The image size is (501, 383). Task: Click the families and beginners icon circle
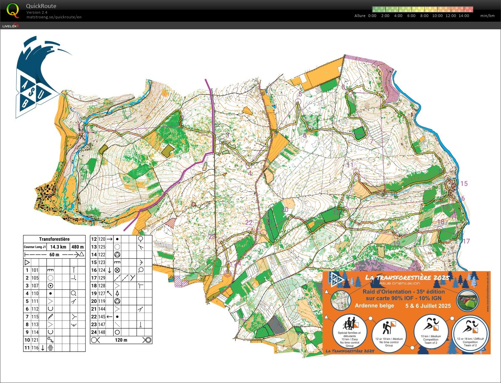(350, 328)
